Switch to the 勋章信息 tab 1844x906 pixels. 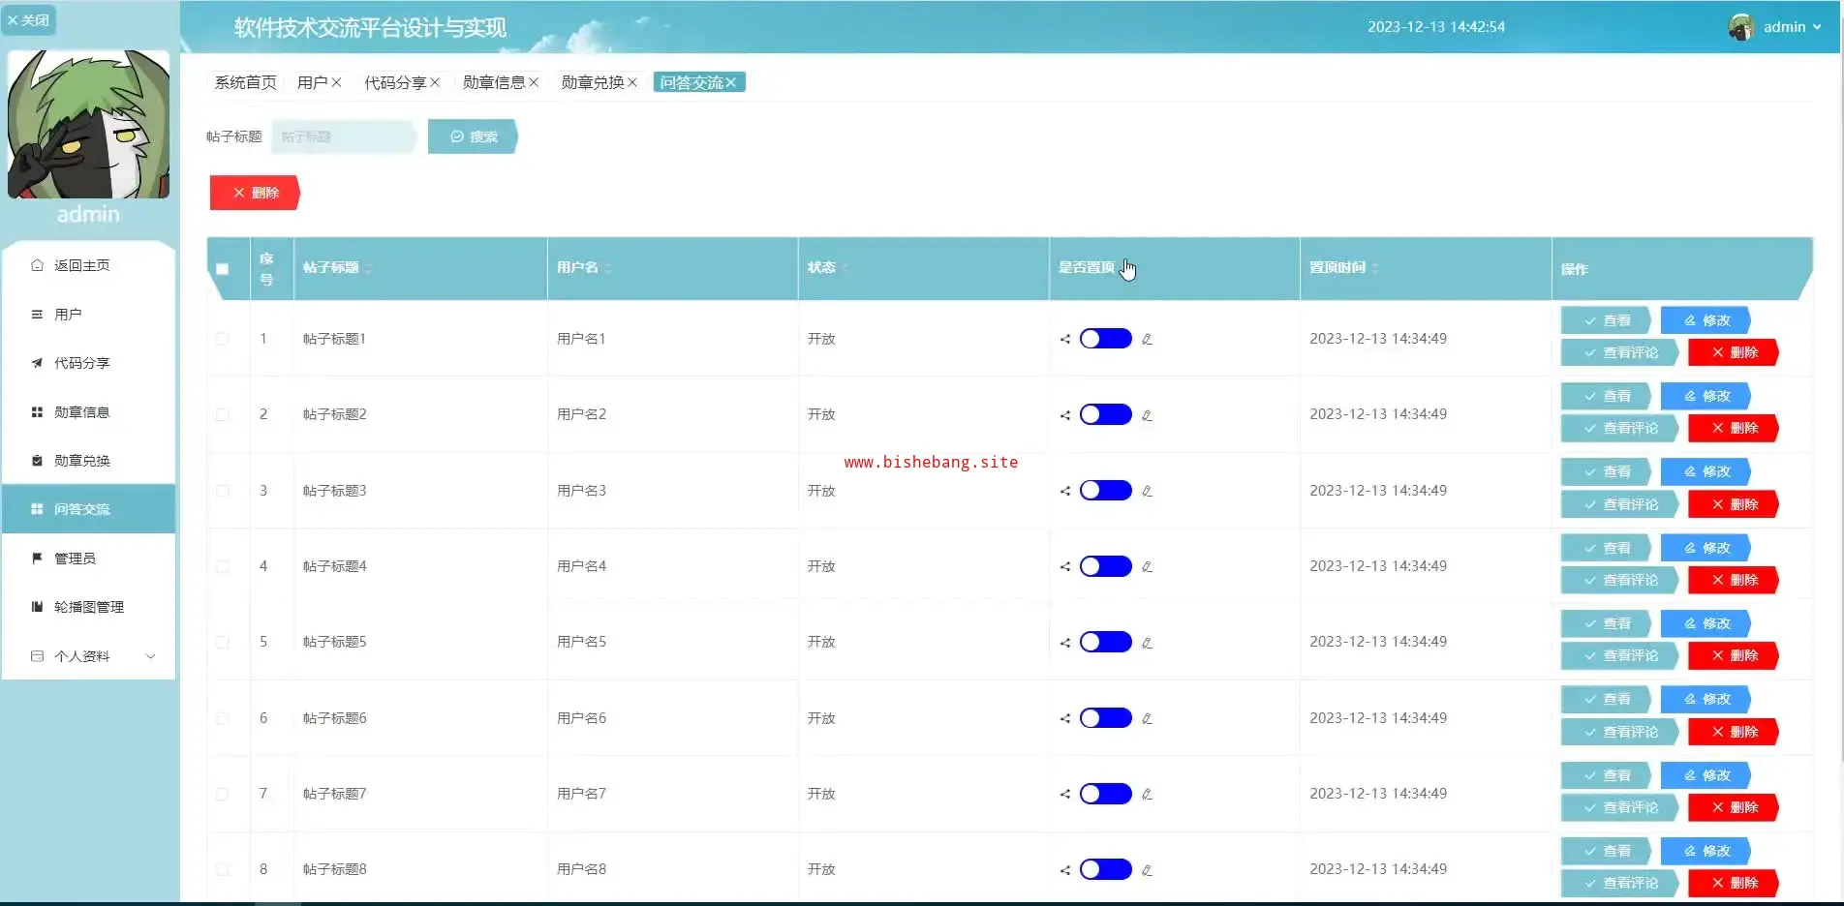[x=493, y=82]
